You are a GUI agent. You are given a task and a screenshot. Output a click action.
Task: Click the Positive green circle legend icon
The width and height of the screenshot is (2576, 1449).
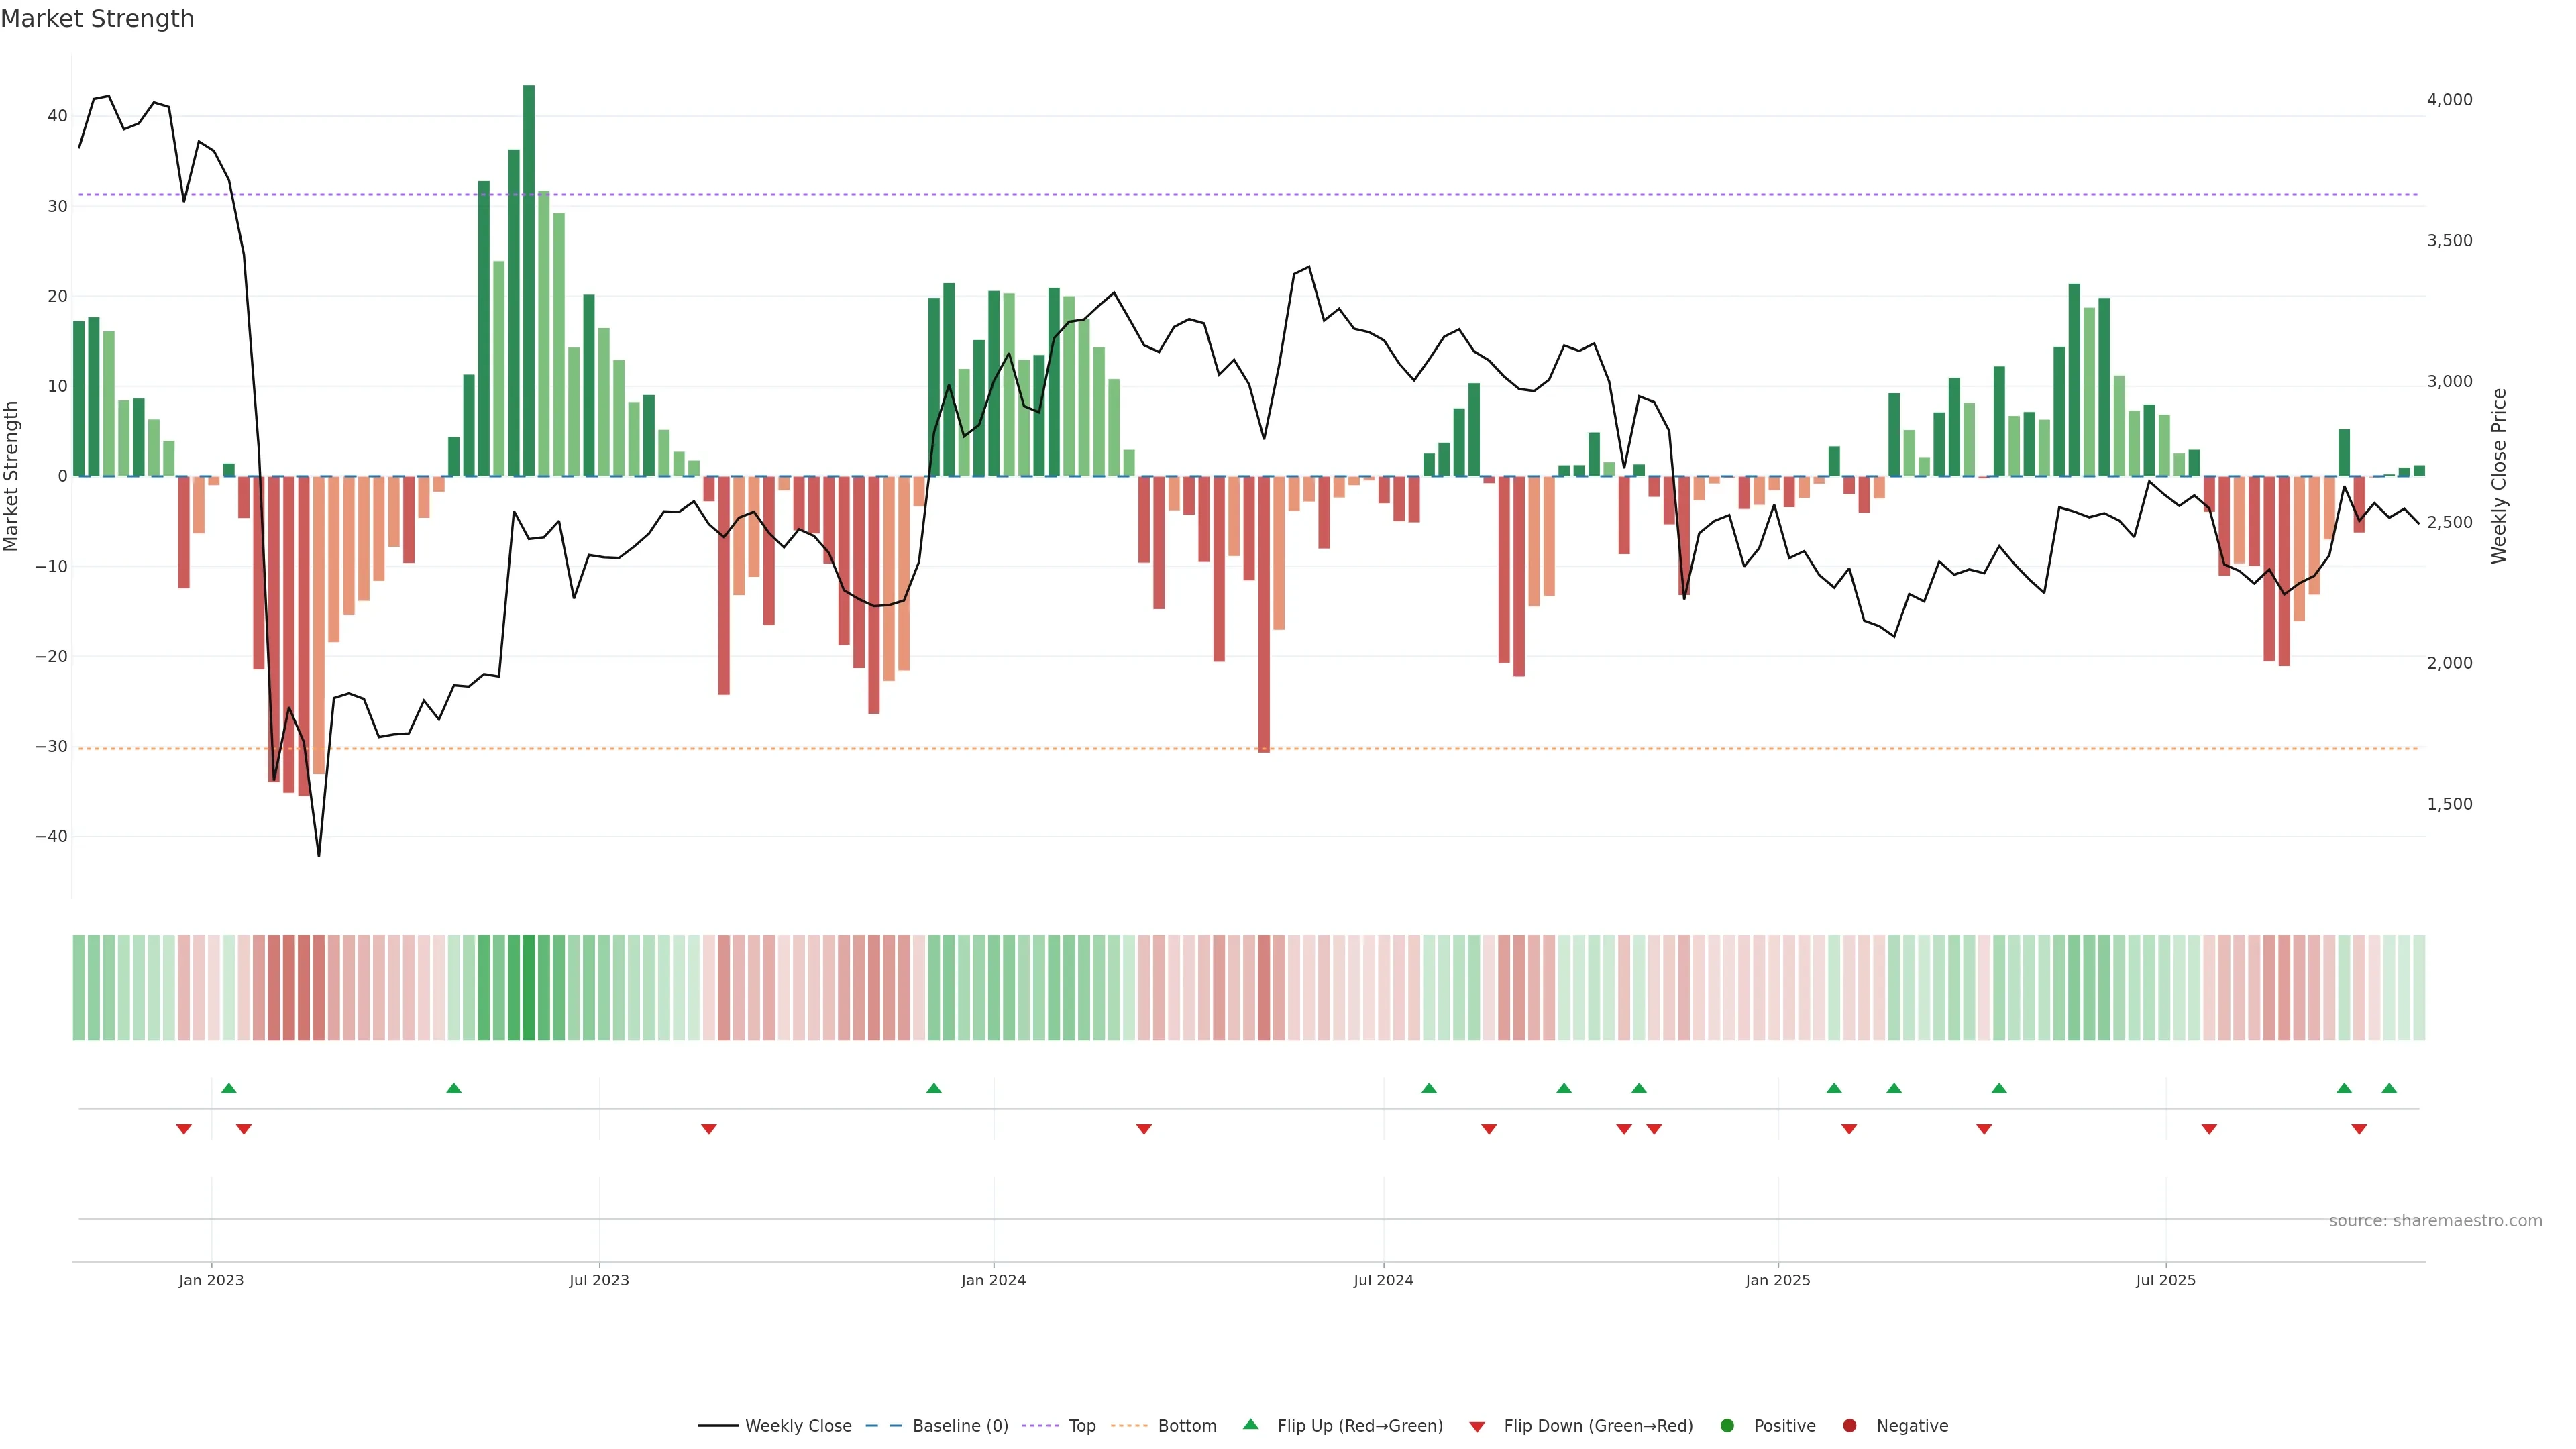[x=1727, y=1425]
